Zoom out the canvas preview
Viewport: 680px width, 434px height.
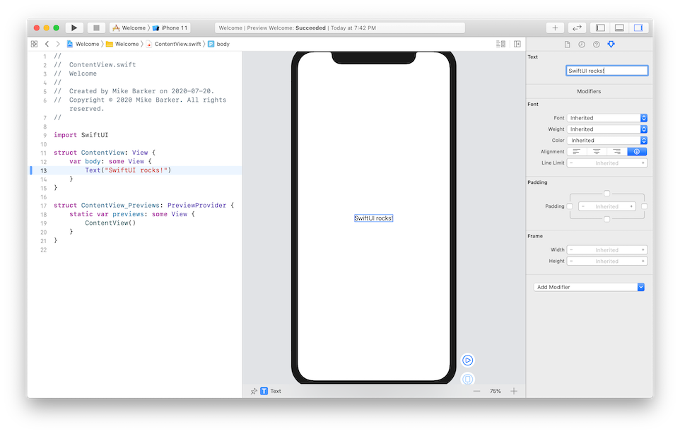coord(476,391)
